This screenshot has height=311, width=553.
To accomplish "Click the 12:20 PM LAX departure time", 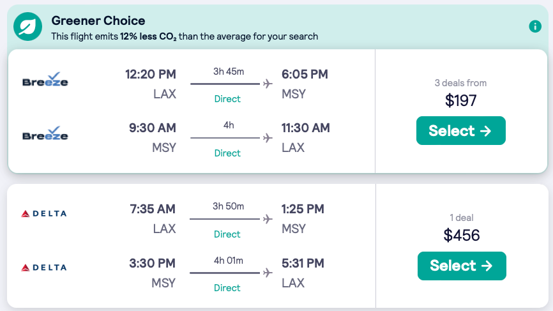I will tap(150, 75).
